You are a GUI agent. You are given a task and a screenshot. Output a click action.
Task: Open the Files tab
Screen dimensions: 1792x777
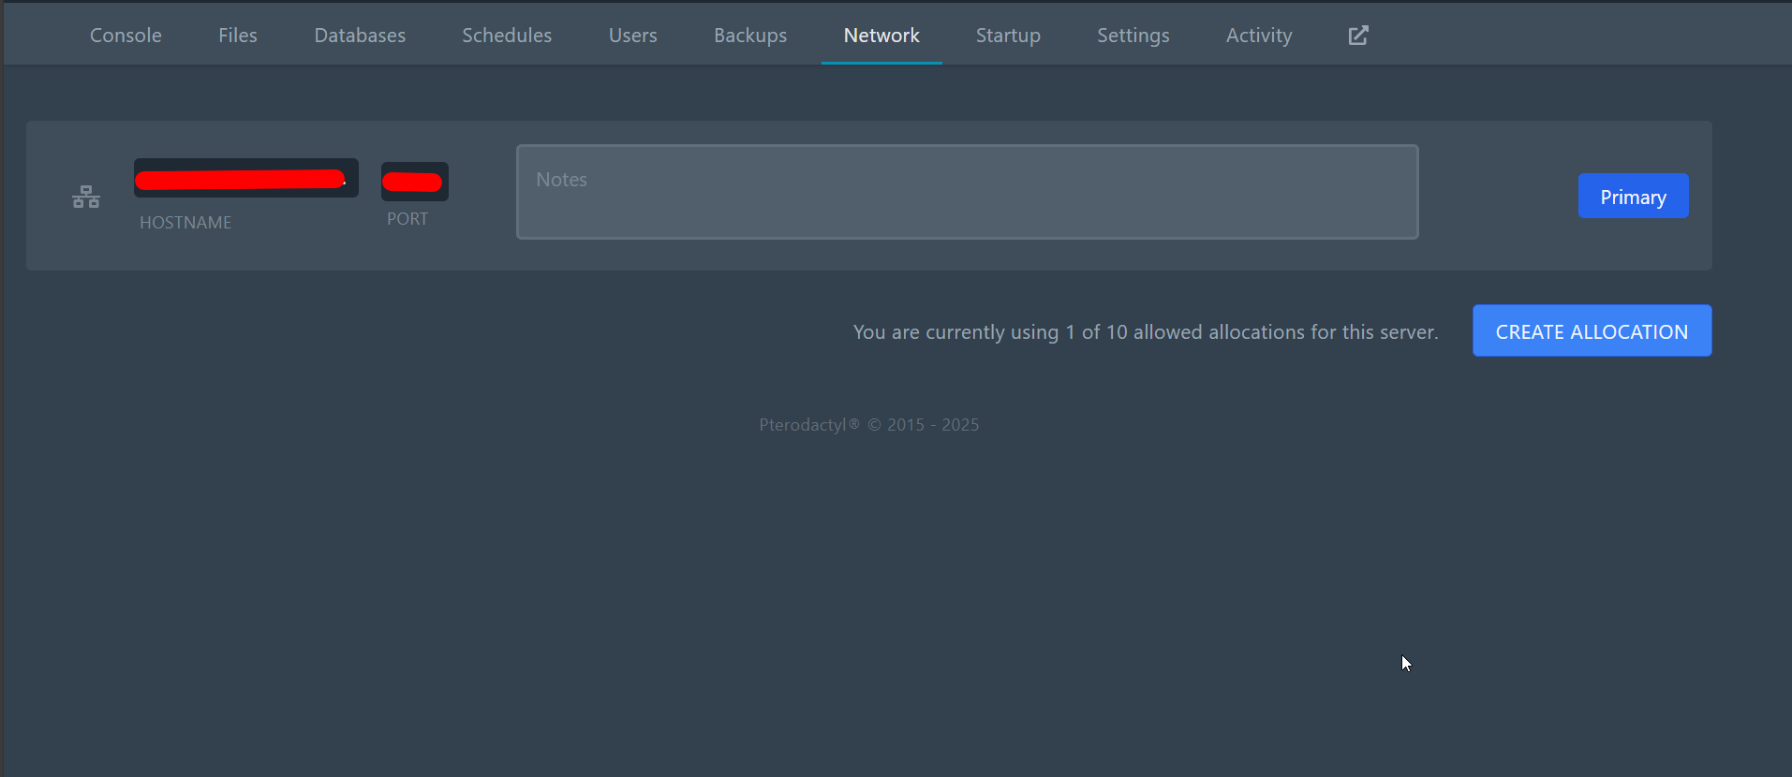[237, 36]
